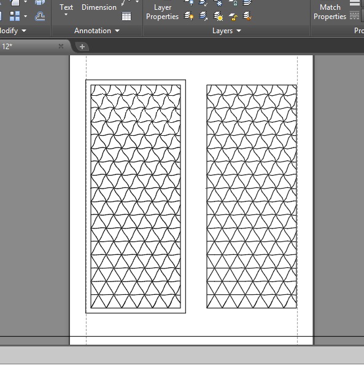Image resolution: width=364 pixels, height=376 pixels.
Task: Click the Turn All Layers On icon
Action: pyautogui.click(x=189, y=17)
